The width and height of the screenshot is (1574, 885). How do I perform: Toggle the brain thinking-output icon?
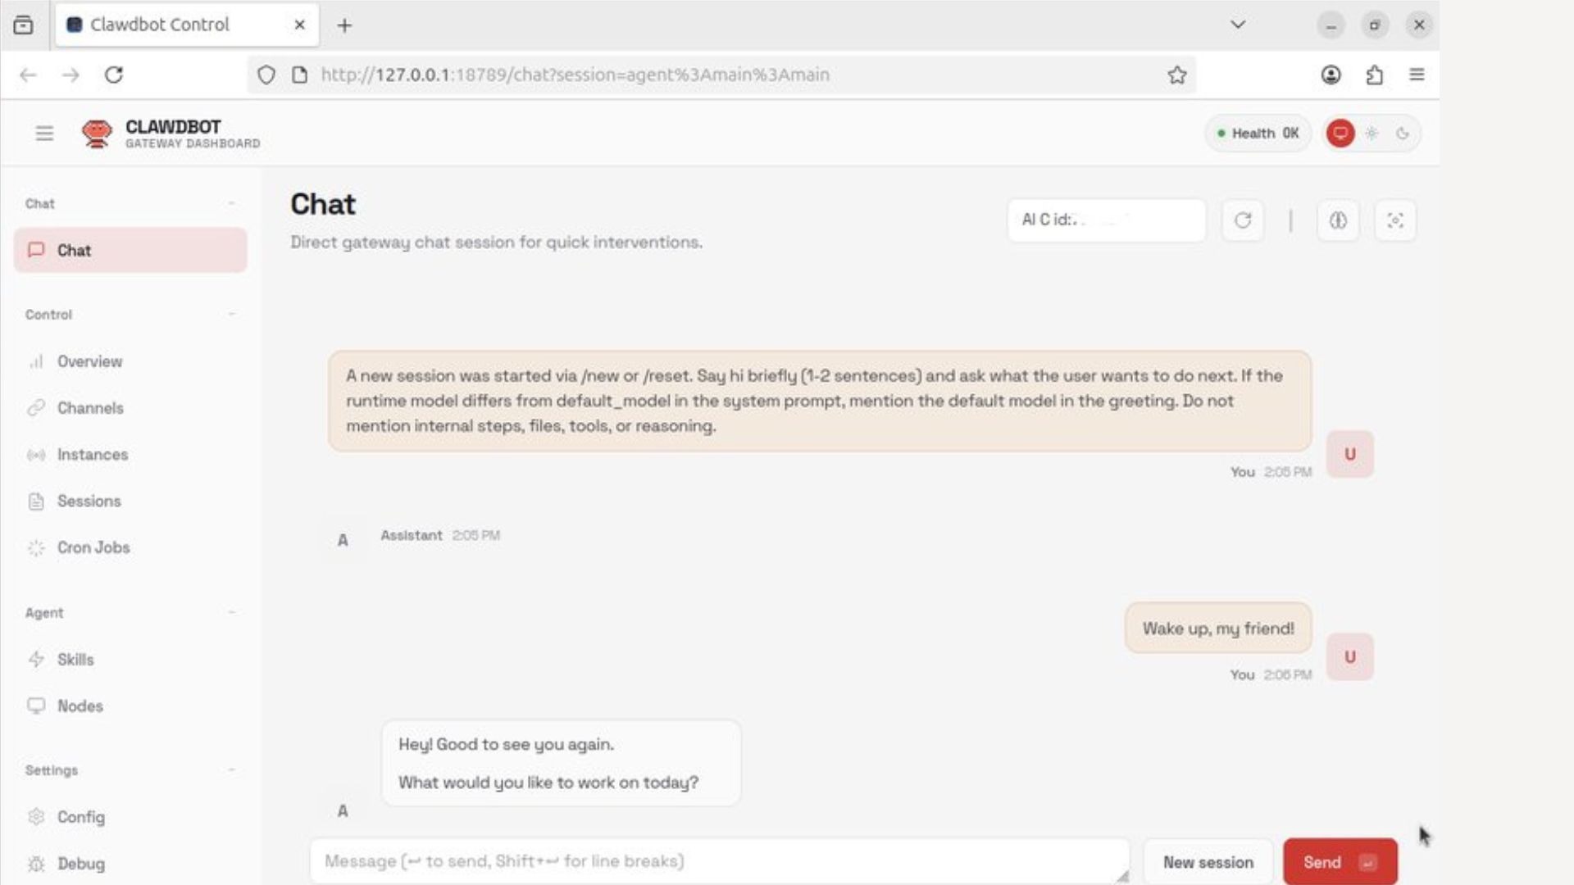click(x=1337, y=220)
